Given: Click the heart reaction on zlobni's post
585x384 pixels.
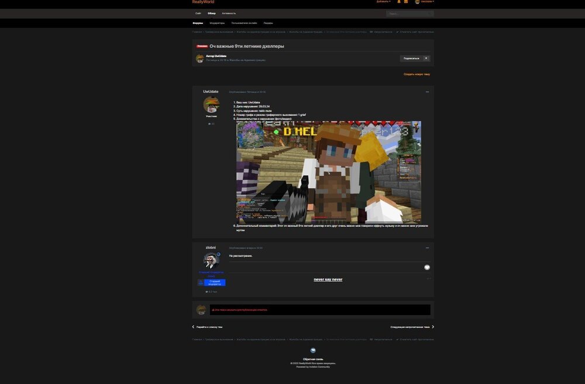Looking at the screenshot, I should point(427,267).
